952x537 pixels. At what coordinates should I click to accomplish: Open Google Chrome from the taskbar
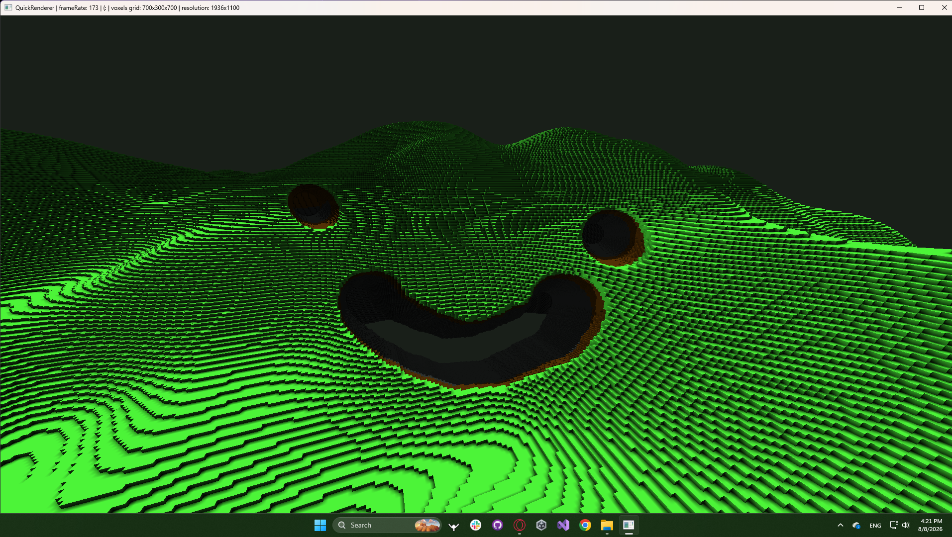(585, 525)
